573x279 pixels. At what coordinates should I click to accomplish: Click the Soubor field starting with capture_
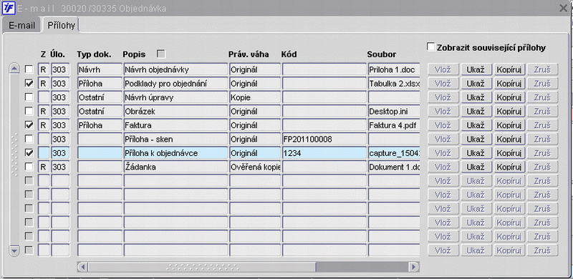(393, 152)
